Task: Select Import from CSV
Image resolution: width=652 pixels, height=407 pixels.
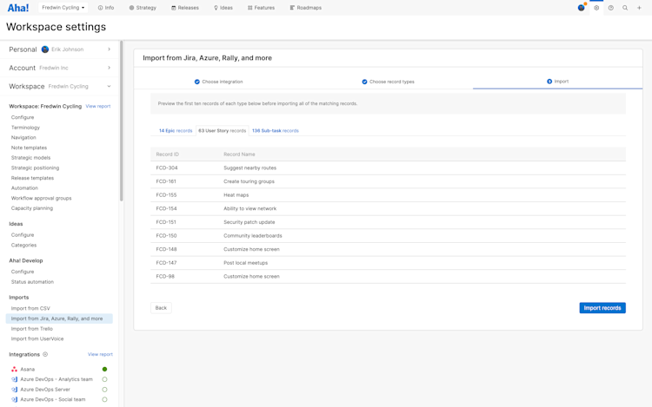Action: pos(30,308)
